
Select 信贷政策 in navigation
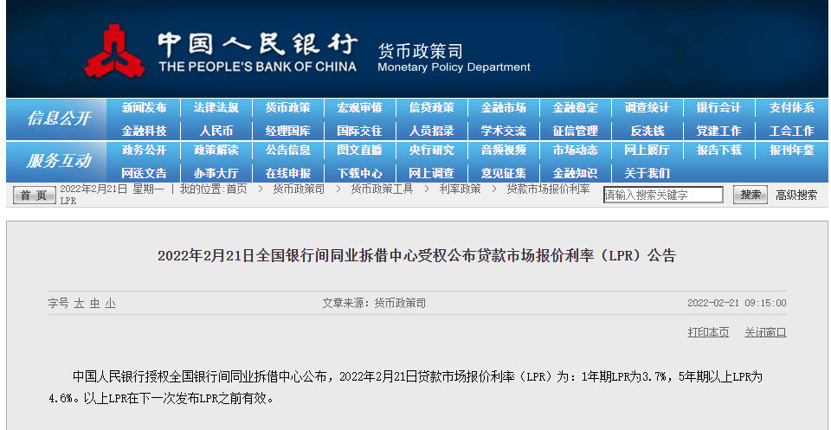[431, 108]
